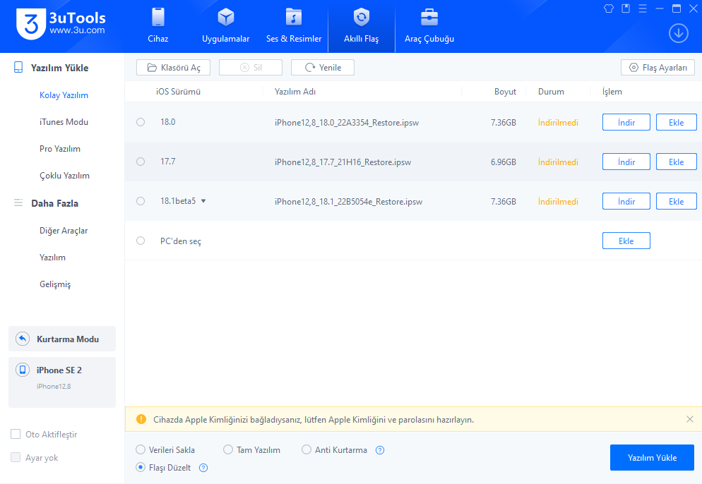Toggle the Ayar yok checkbox

coord(16,457)
